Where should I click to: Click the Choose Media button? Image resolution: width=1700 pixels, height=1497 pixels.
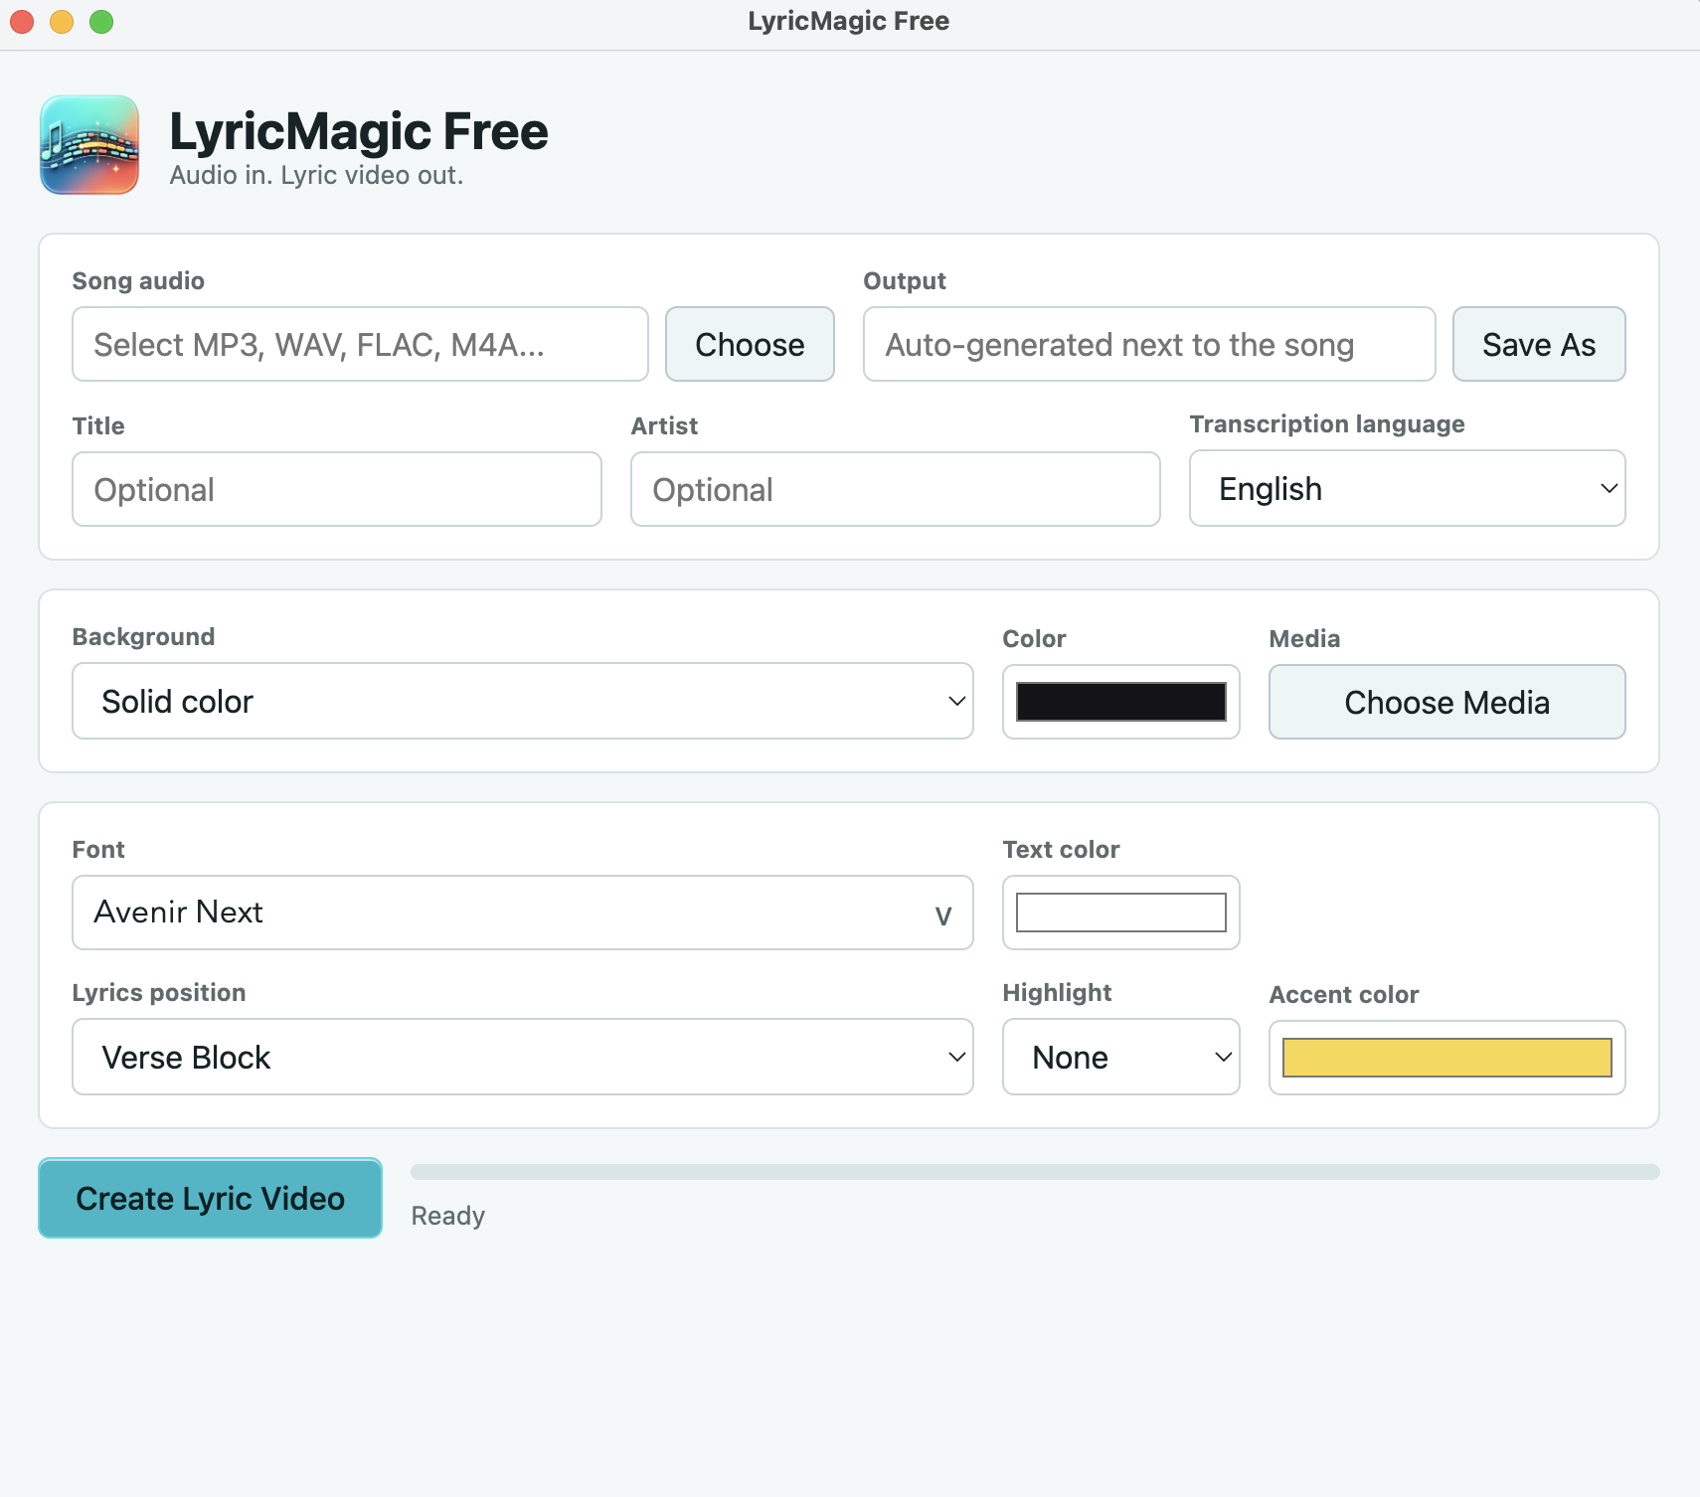(1447, 702)
